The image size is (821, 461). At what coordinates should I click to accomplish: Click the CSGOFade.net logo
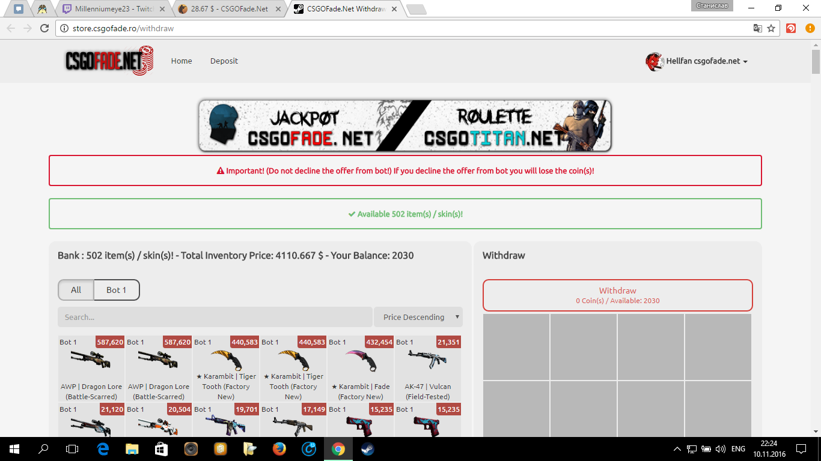109,61
